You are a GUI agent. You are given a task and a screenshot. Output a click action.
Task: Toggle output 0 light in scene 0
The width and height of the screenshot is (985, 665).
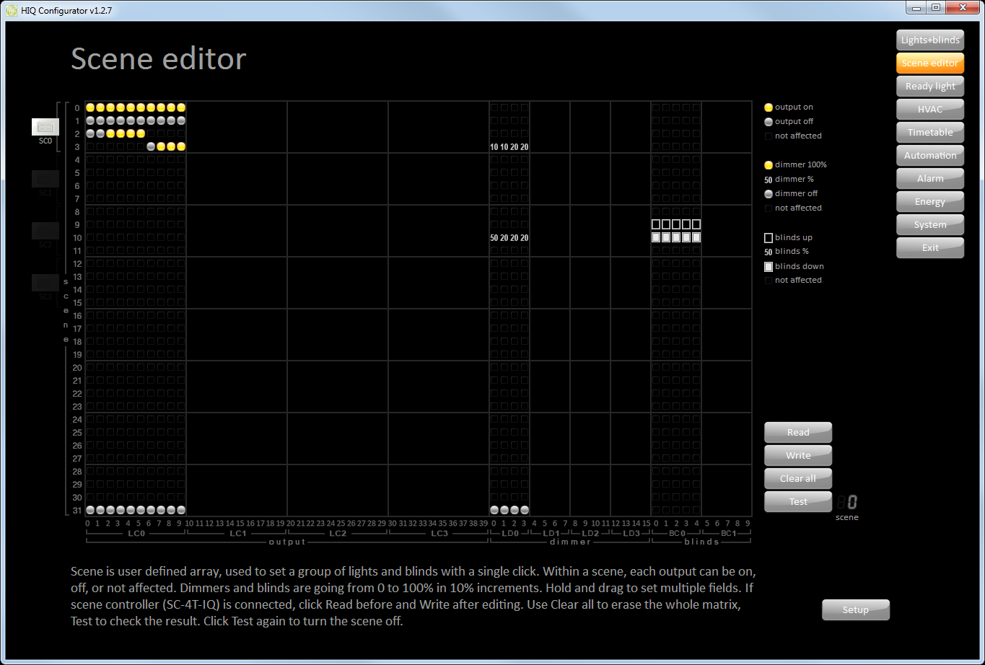pos(90,107)
